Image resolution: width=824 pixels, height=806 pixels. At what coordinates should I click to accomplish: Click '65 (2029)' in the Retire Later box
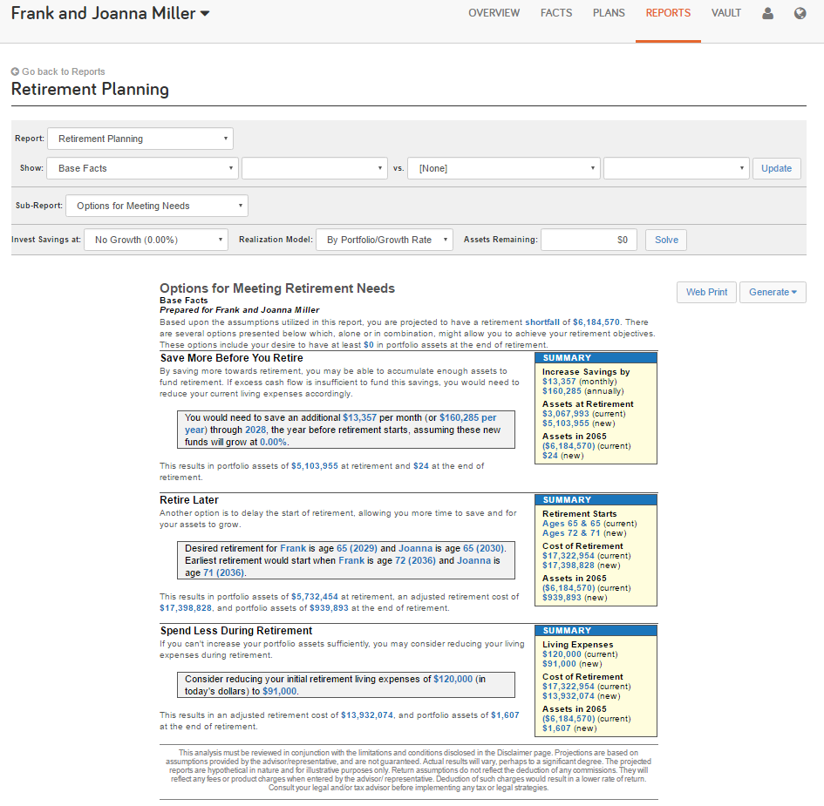pos(357,549)
